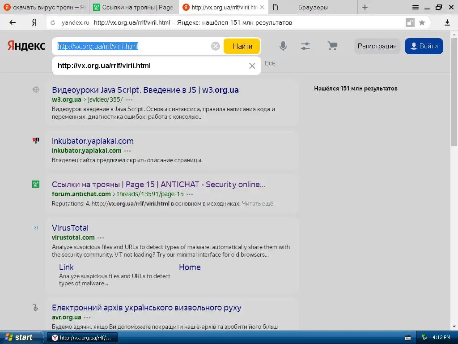Click the blue Войти button
Viewport: 458px width, 344px height.
tap(424, 46)
